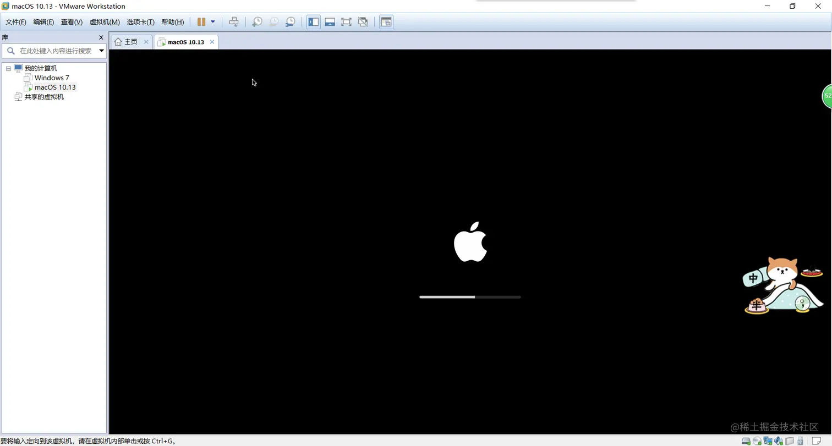Open the 文件(F) menu

(x=16, y=22)
